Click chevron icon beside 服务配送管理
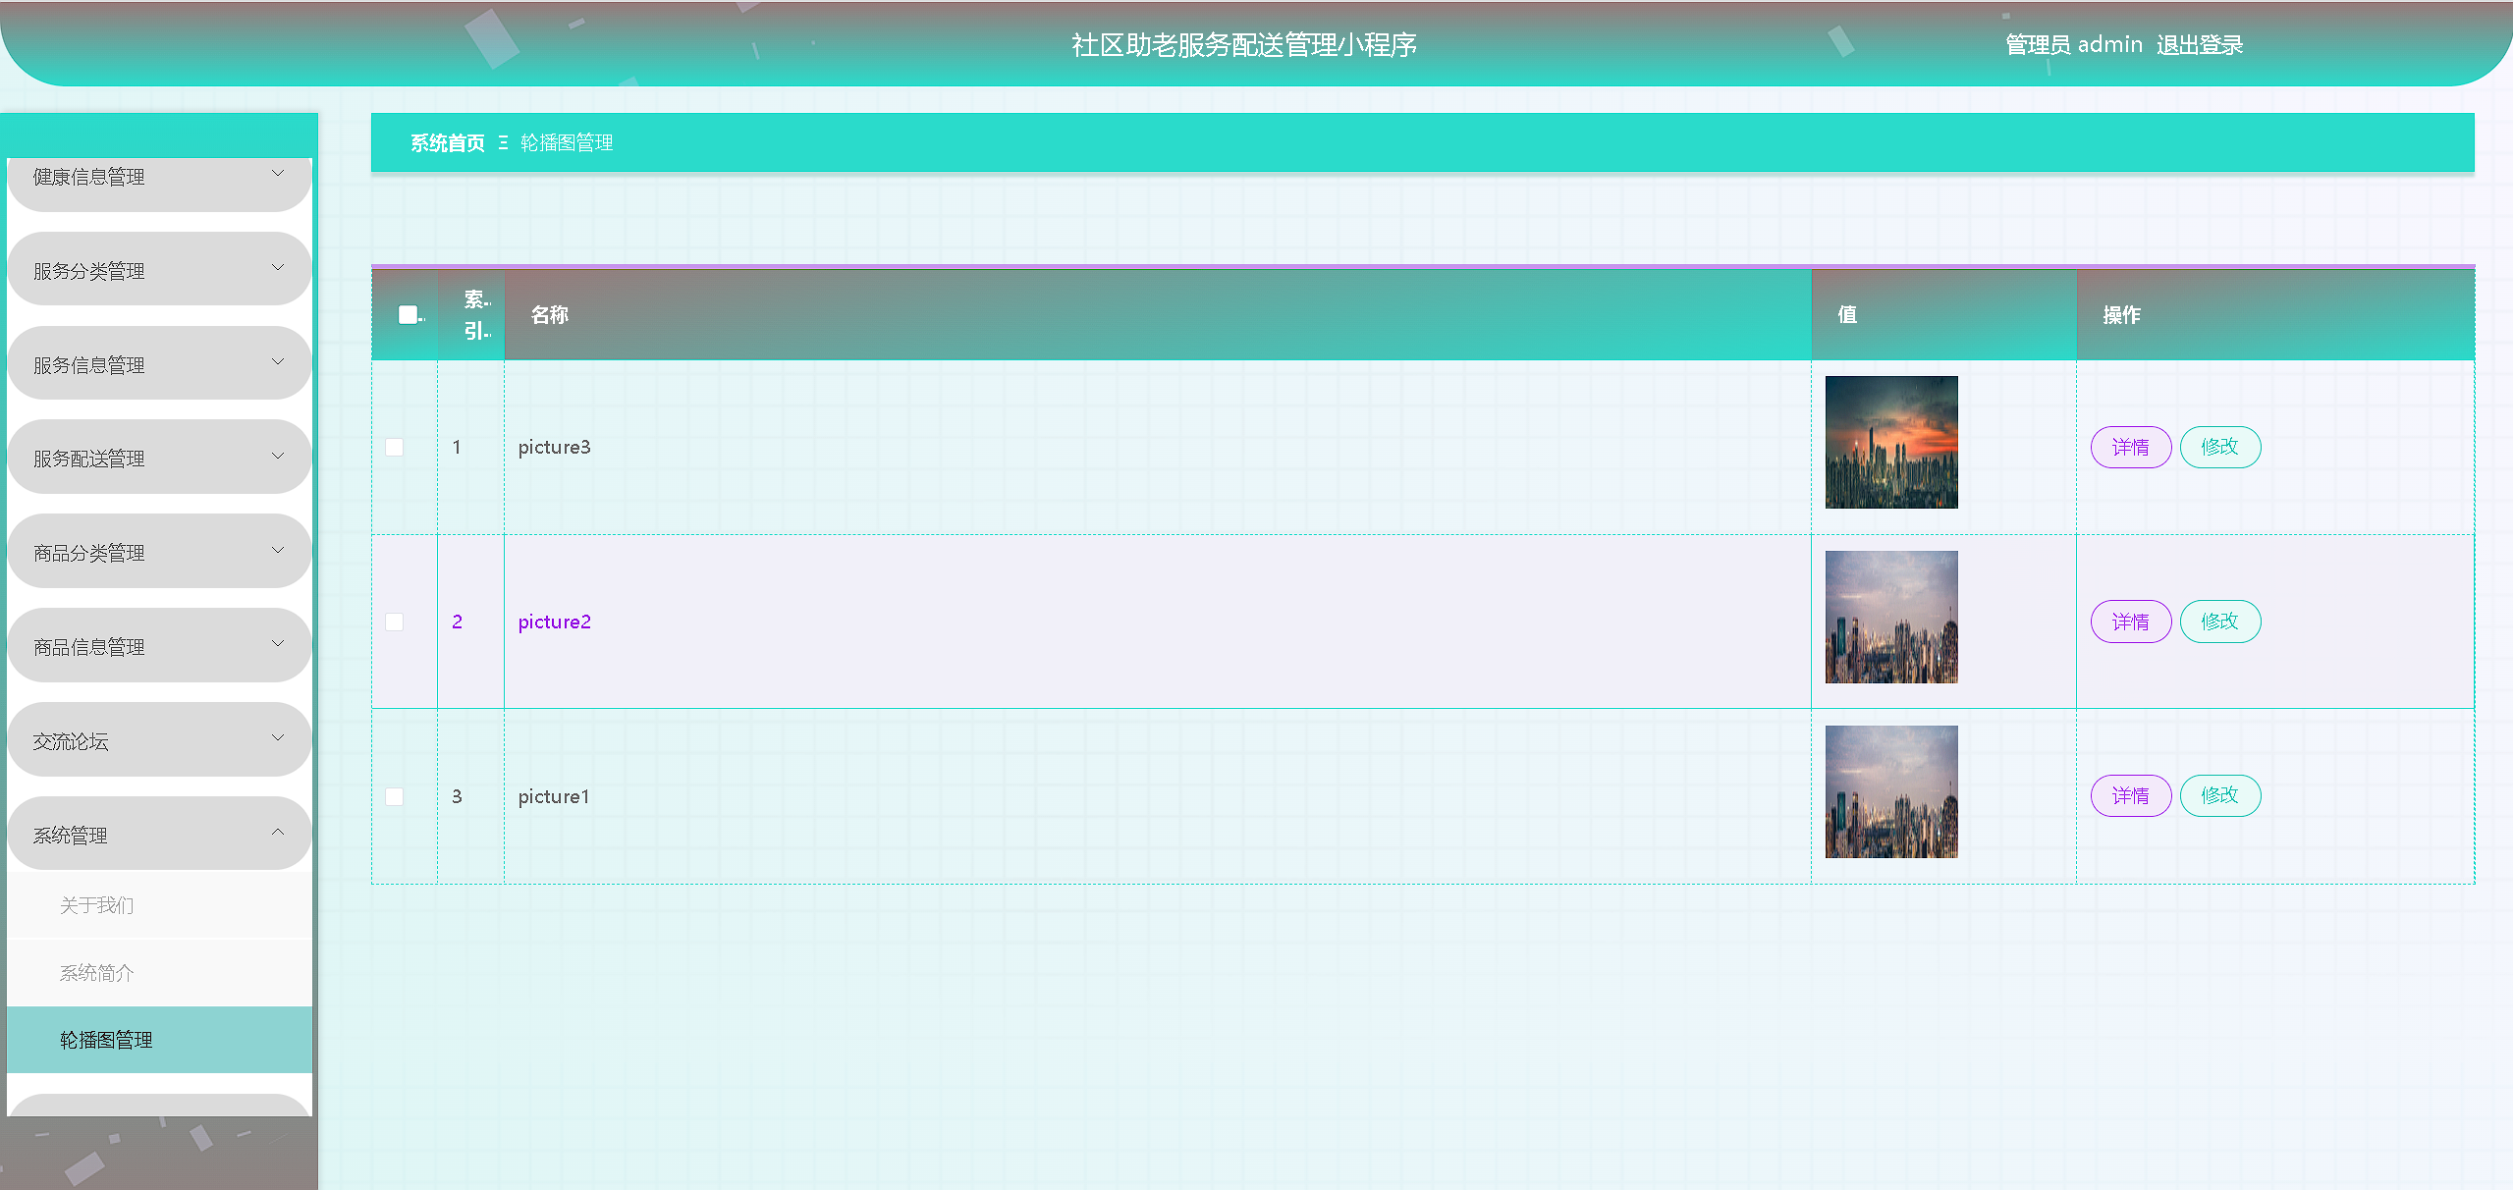 coord(278,457)
